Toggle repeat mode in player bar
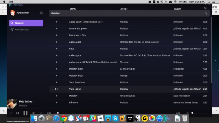Image resolution: width=219 pixels, height=123 pixels. [11, 113]
